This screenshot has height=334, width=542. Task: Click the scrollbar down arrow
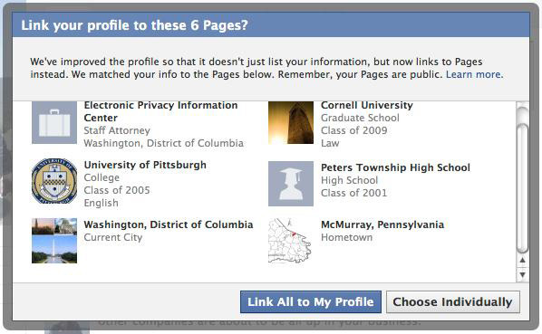tap(522, 274)
